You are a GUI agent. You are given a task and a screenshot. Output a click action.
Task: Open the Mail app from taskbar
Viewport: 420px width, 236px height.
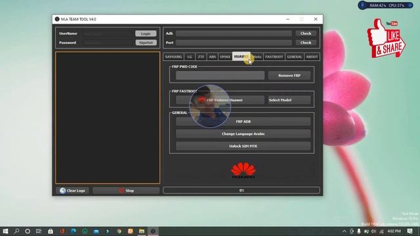coord(96,231)
